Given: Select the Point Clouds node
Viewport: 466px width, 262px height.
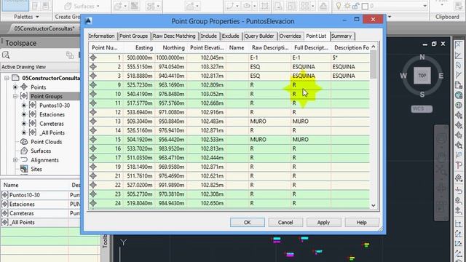Looking at the screenshot, I should [x=47, y=142].
